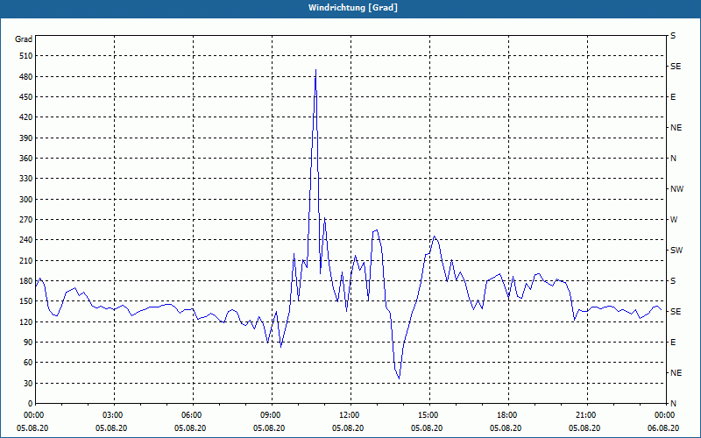Select the 360 value on the degree axis
The image size is (701, 438).
tap(26, 159)
